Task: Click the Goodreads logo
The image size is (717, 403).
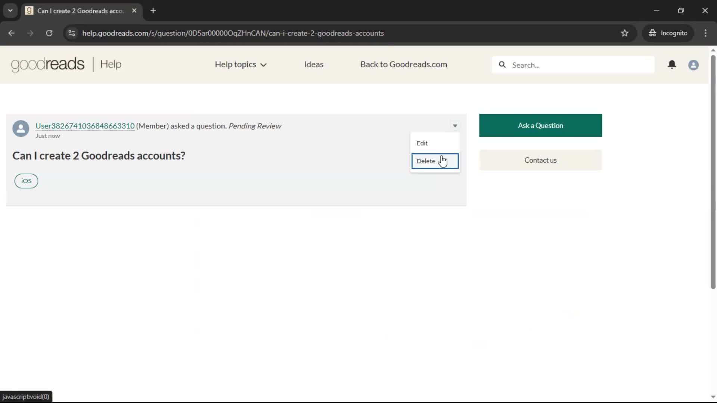Action: [x=48, y=64]
